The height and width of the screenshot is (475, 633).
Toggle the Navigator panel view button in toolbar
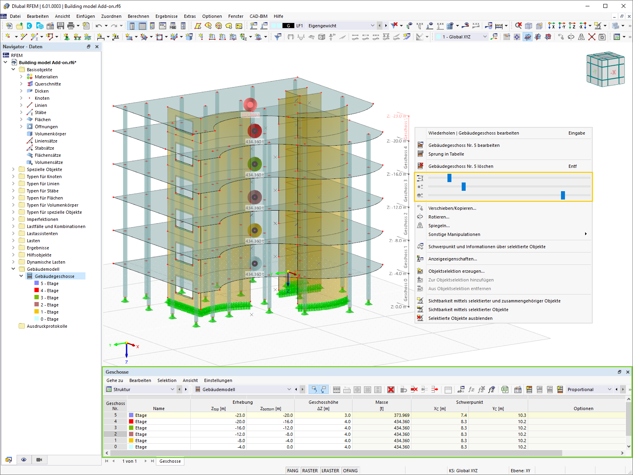click(132, 26)
